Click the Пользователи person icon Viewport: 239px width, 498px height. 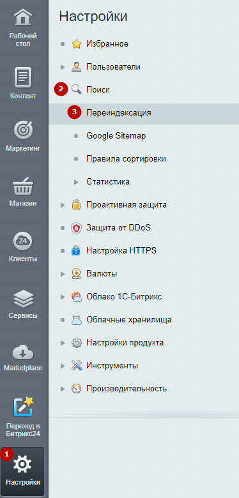coord(76,67)
